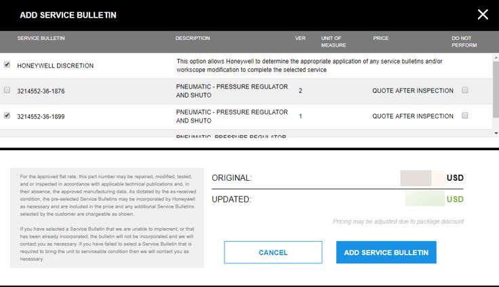Toggle the Honeywell Discretion checkbox
Screen dimensions: 499x287
[7, 65]
